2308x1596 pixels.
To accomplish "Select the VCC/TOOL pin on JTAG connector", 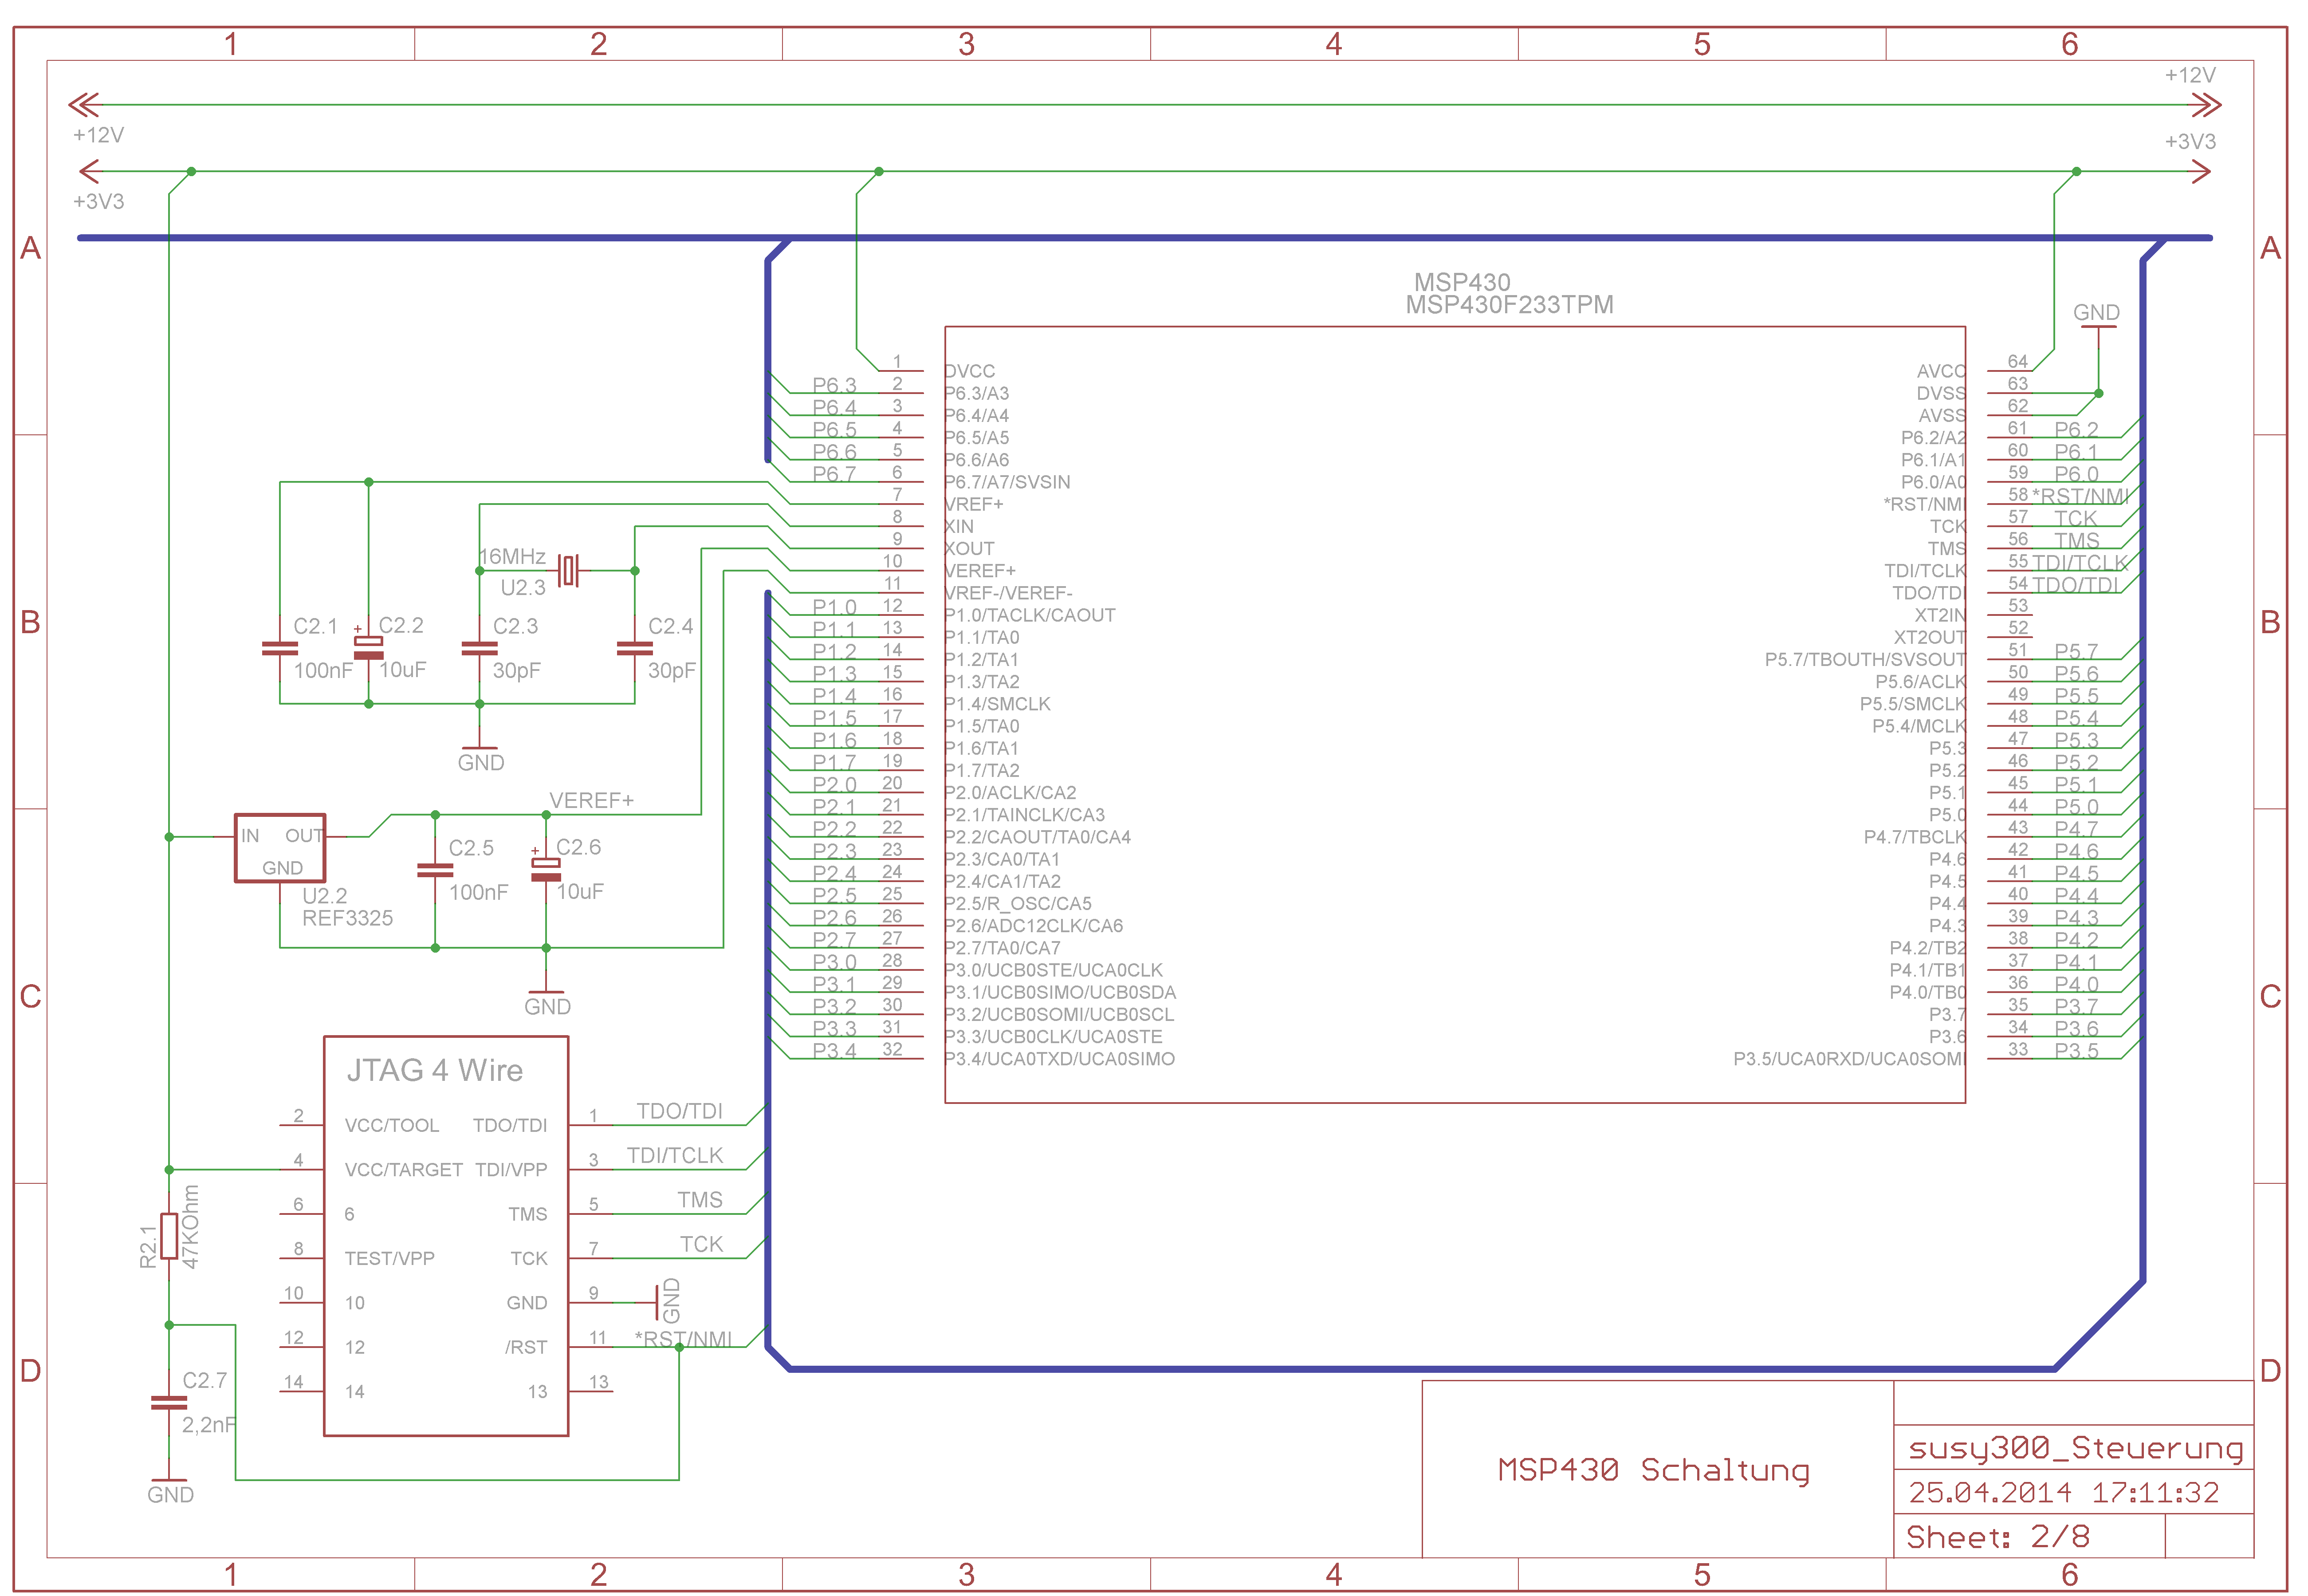I will (x=392, y=1126).
